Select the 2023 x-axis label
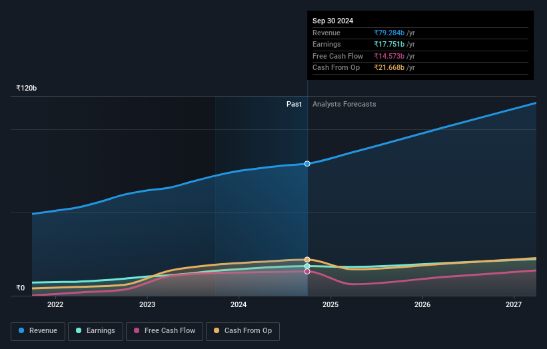547x349 pixels. 147,304
